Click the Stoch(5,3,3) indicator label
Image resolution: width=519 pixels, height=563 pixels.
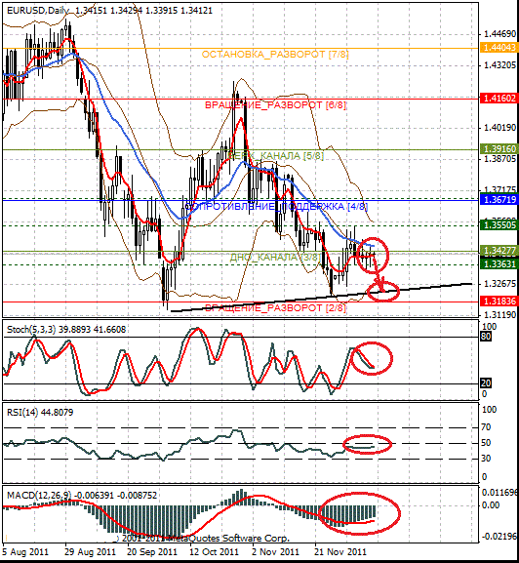pyautogui.click(x=66, y=329)
